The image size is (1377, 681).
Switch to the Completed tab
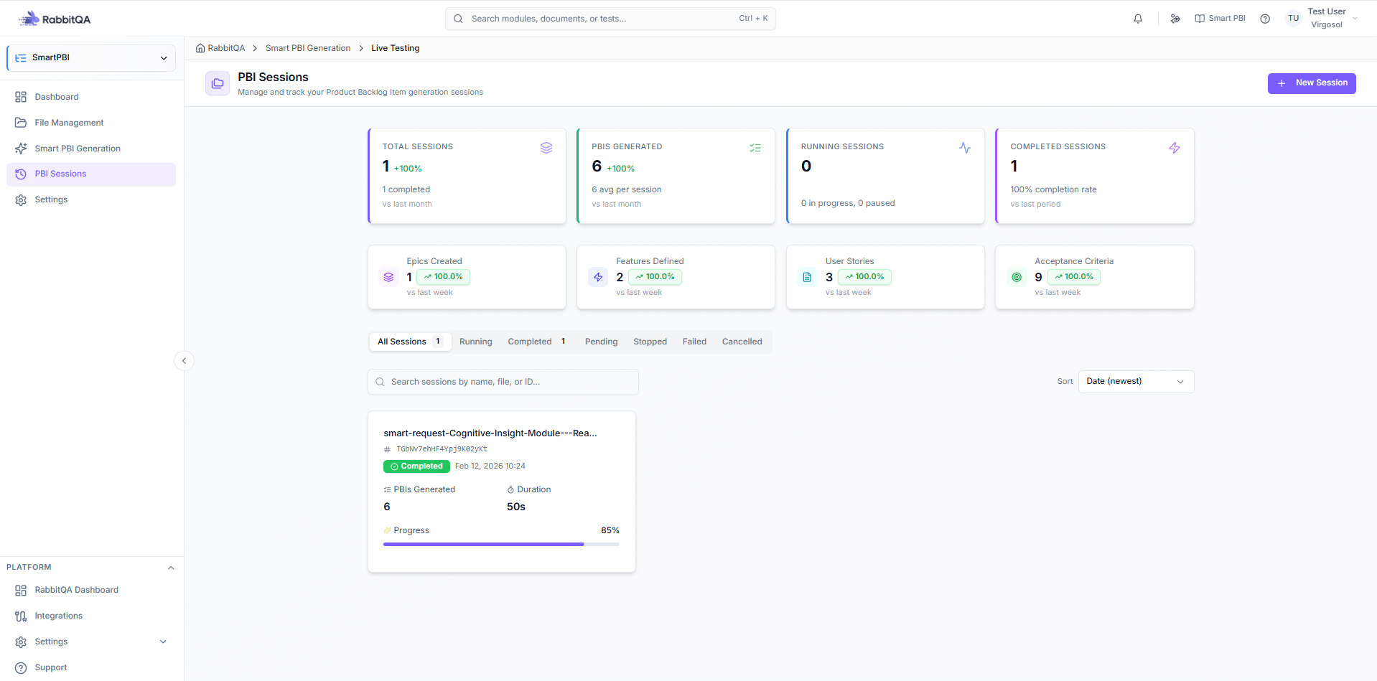(x=537, y=342)
